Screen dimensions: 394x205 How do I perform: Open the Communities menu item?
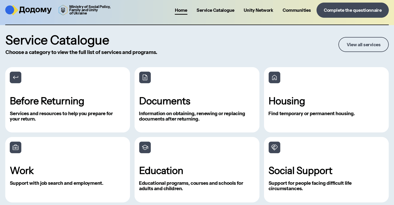pos(297,10)
